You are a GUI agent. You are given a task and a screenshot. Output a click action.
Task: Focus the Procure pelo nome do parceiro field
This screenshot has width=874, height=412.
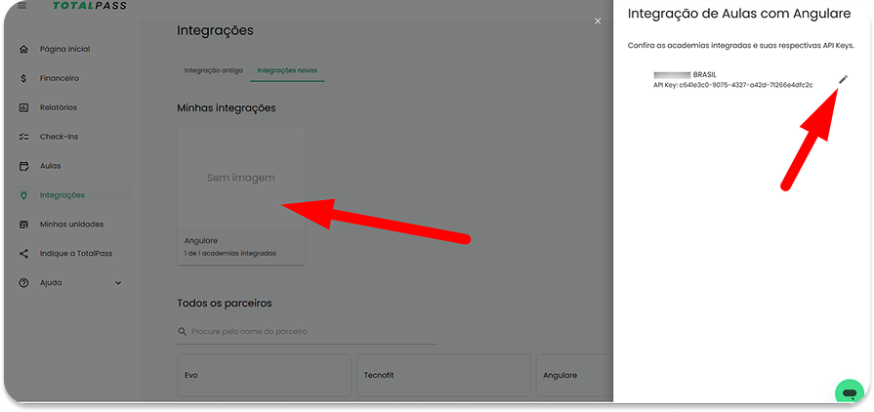point(308,331)
